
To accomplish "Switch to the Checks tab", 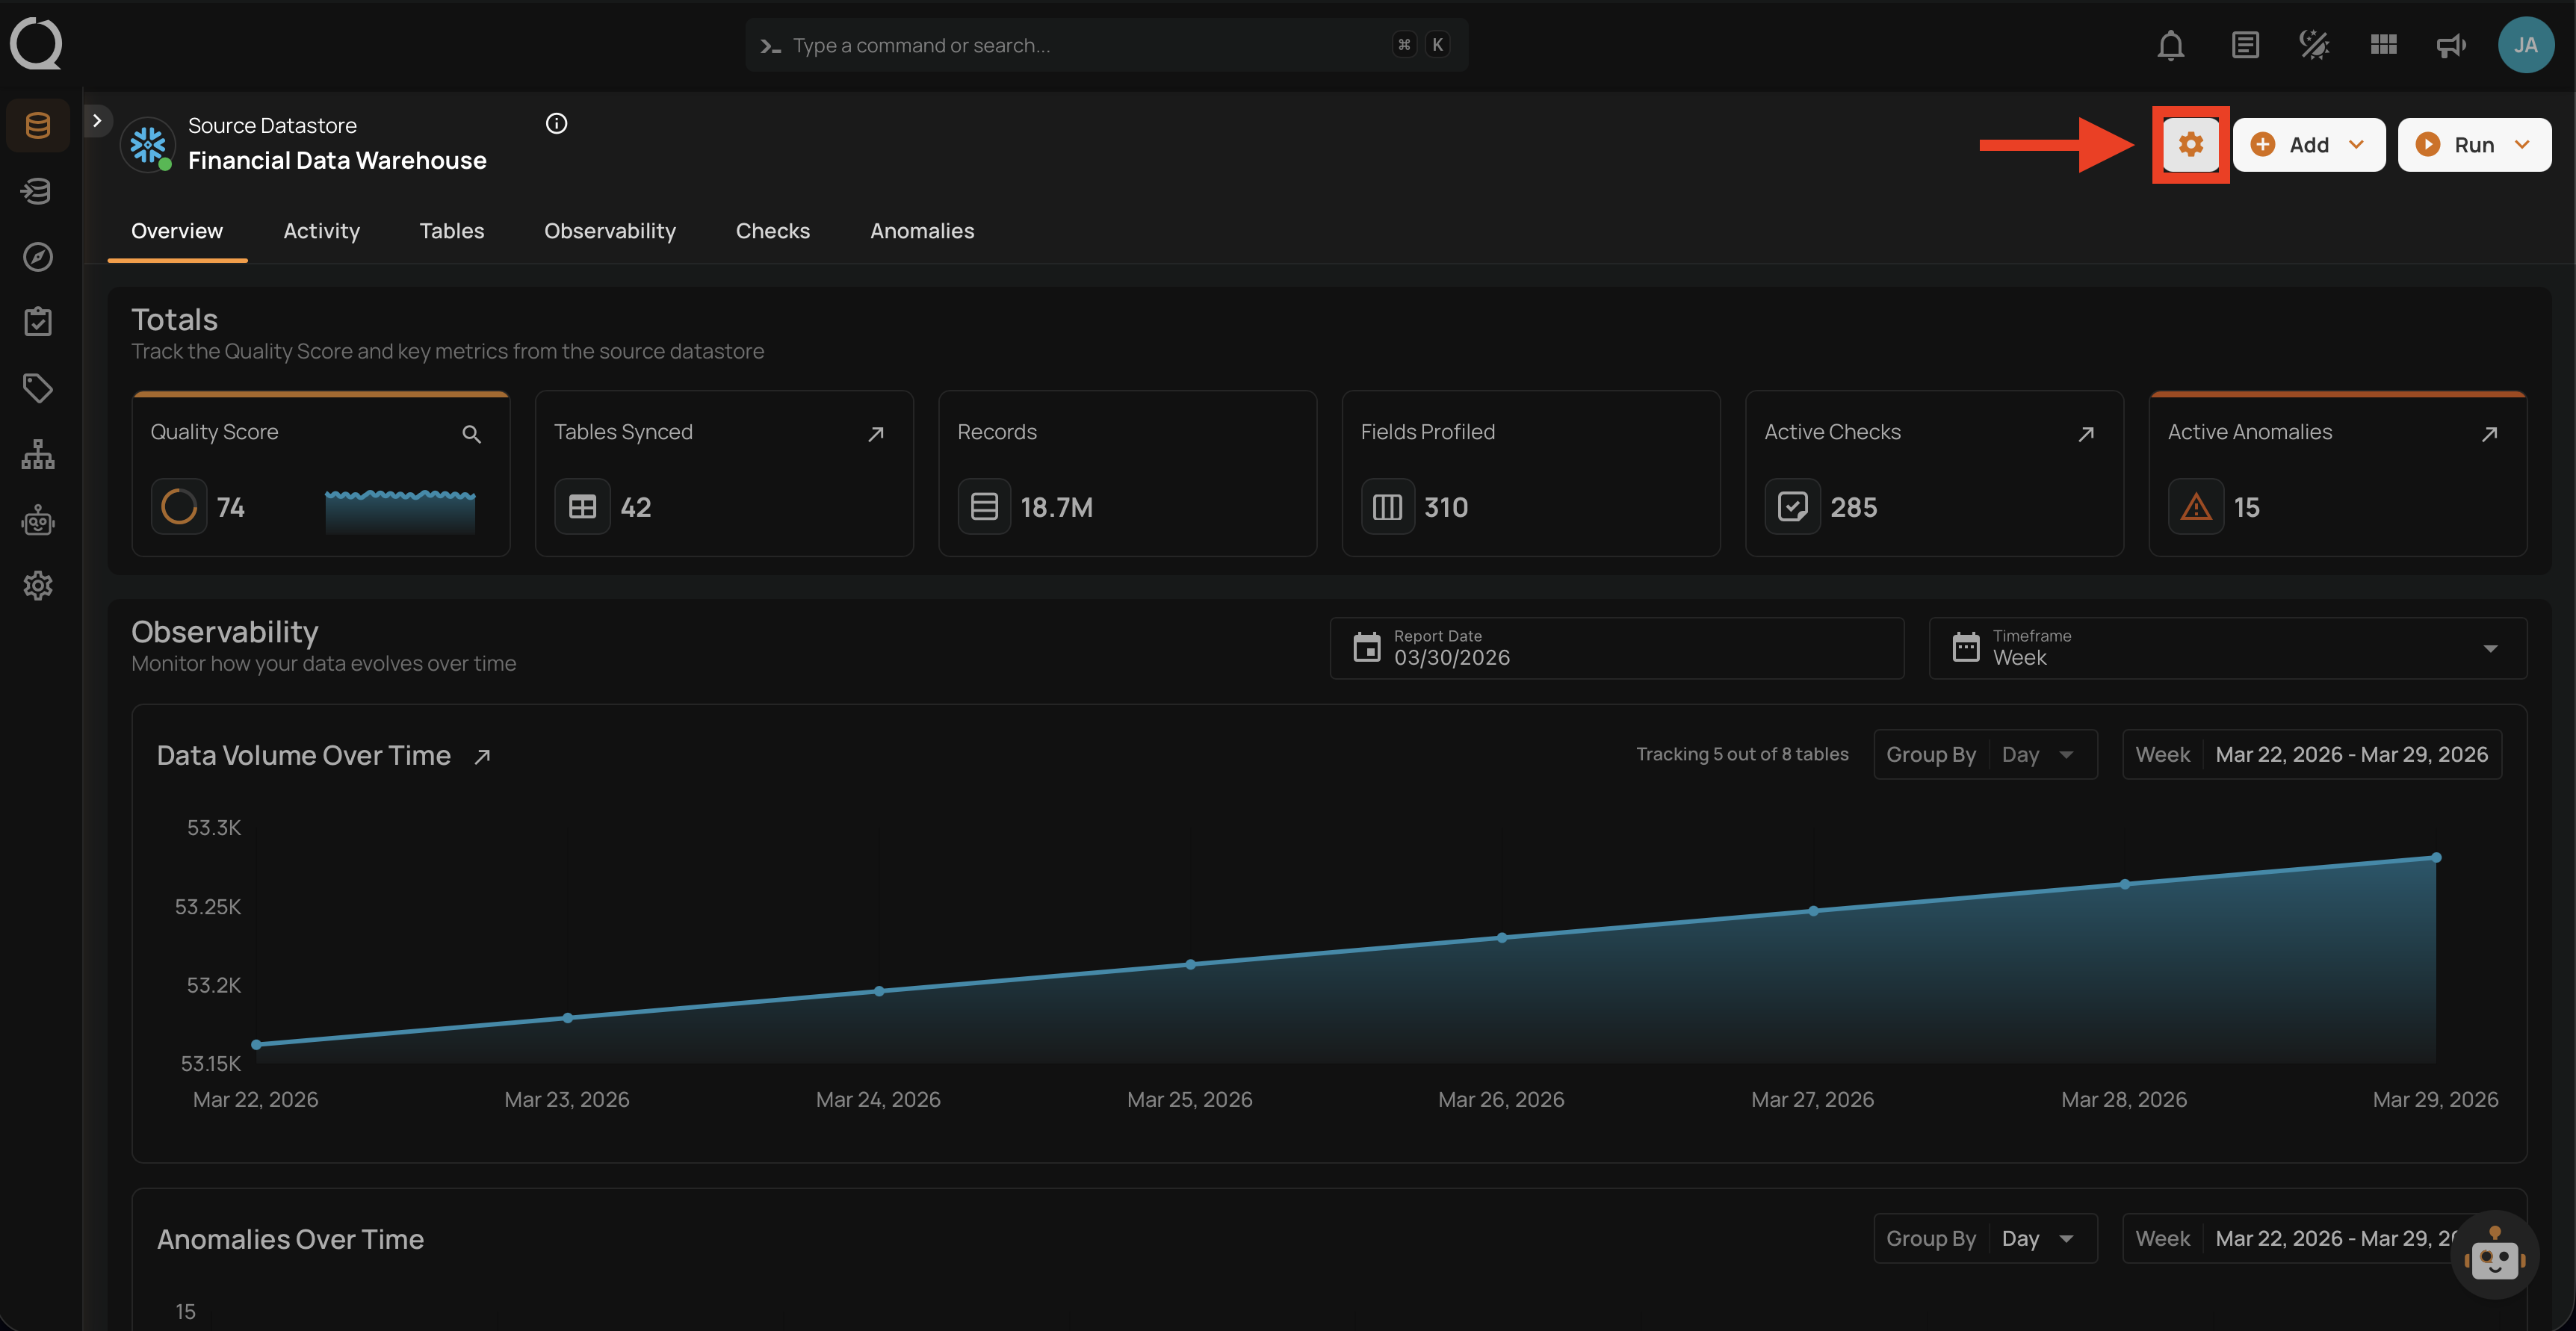I will 772,231.
